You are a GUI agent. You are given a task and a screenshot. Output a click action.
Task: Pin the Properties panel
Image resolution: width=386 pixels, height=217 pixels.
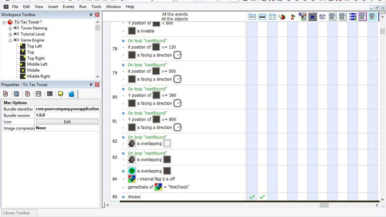point(91,85)
